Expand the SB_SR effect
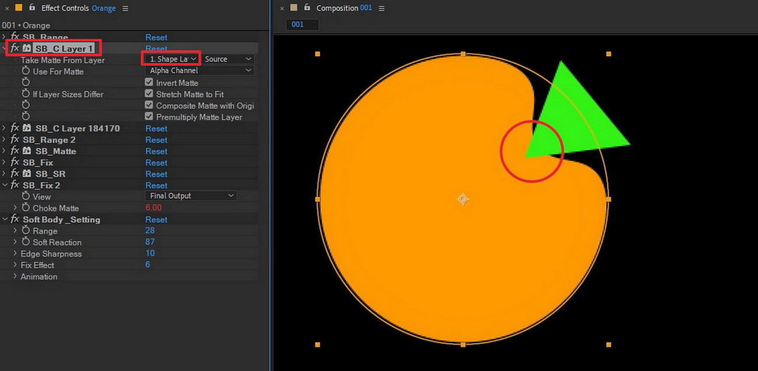 point(4,174)
